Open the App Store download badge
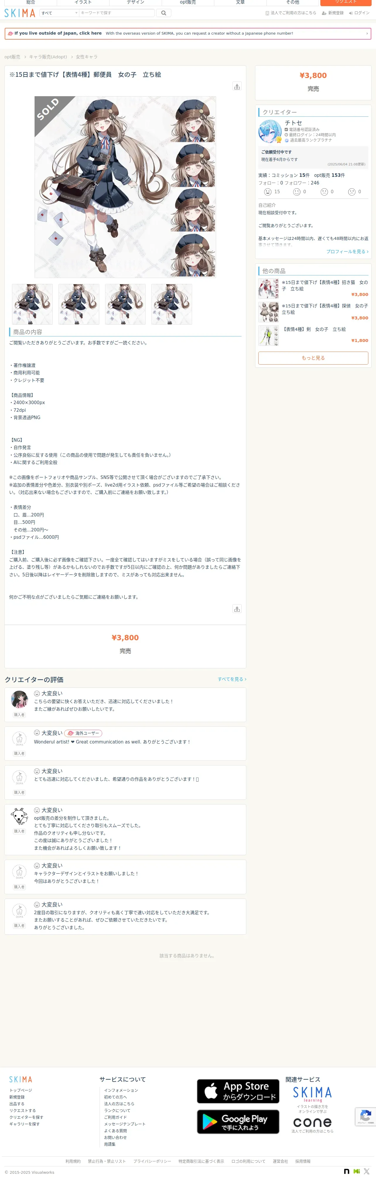Viewport: 376px width, 1196px height. 238,1091
